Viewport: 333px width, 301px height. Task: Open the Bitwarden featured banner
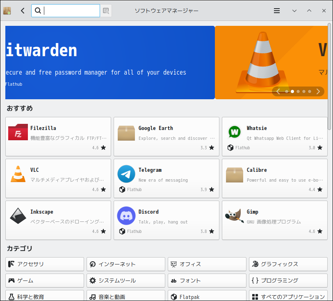pyautogui.click(x=110, y=62)
